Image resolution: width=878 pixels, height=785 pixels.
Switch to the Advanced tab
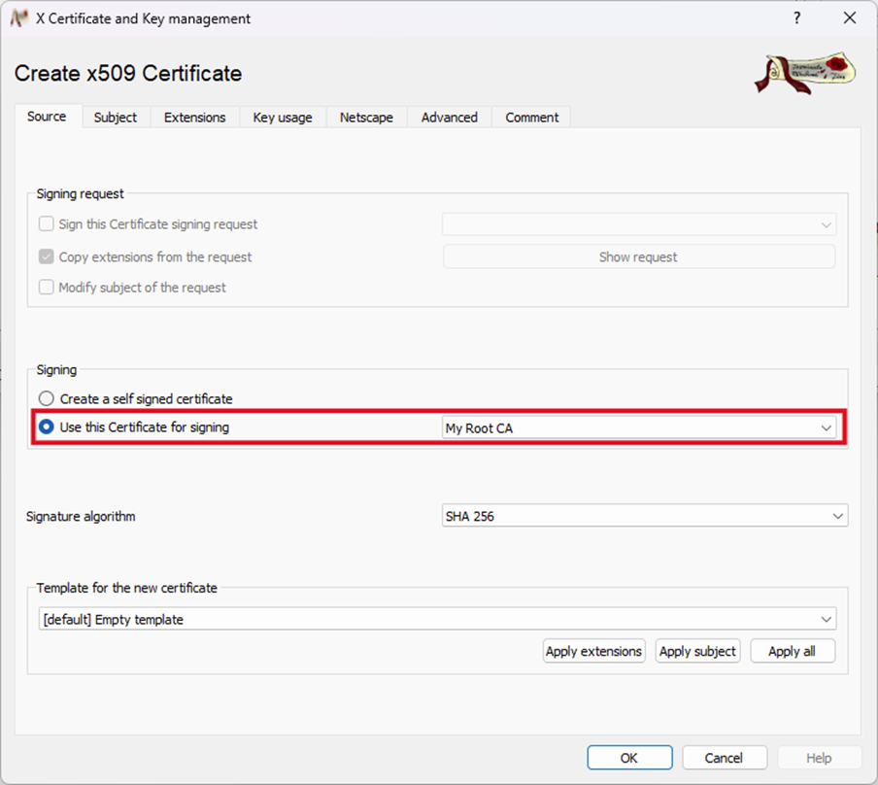[x=449, y=118]
